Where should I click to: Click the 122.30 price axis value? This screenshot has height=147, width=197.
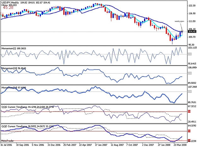tap(192, 6)
